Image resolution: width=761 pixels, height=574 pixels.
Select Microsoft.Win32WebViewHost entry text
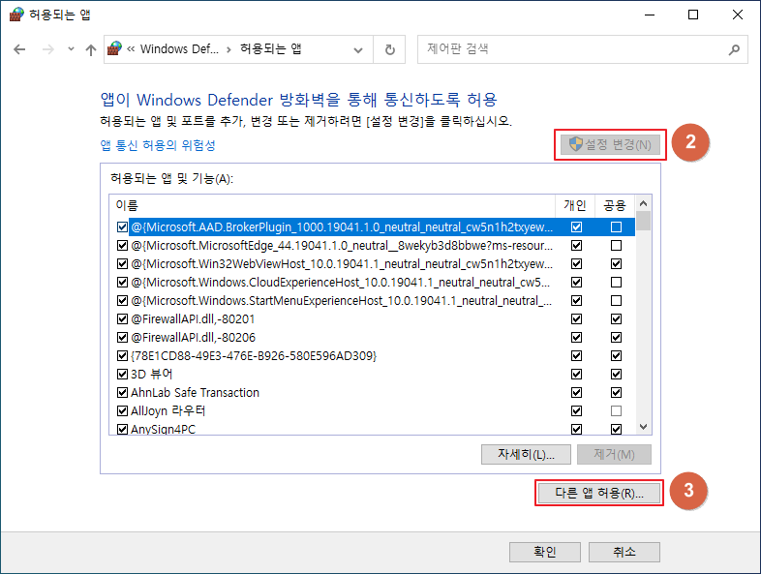pyautogui.click(x=342, y=264)
